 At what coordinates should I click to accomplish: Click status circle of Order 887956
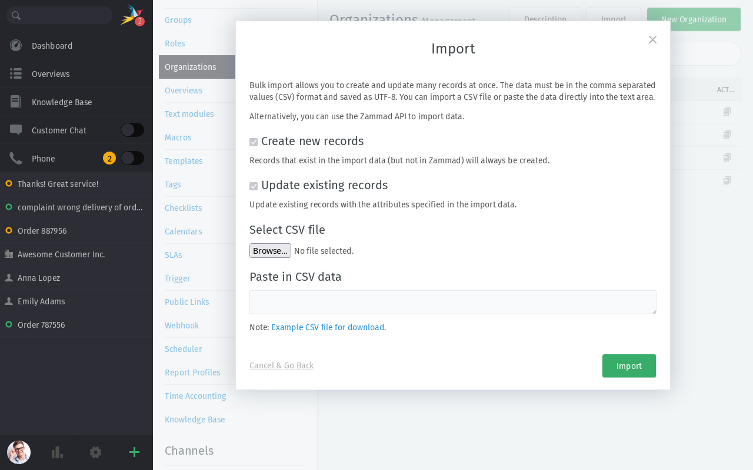point(9,231)
